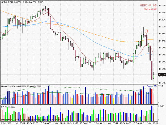Click the 1.61845 price axis label
Screen dimensions: 166x125
coord(162,69)
